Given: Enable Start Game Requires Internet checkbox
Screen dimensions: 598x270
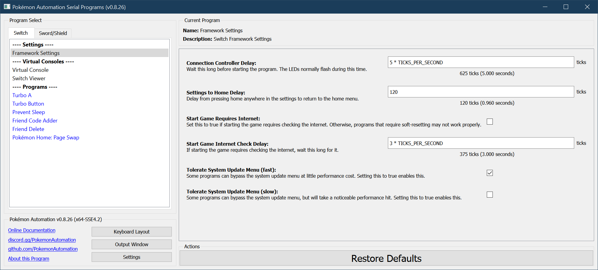Looking at the screenshot, I should [490, 122].
